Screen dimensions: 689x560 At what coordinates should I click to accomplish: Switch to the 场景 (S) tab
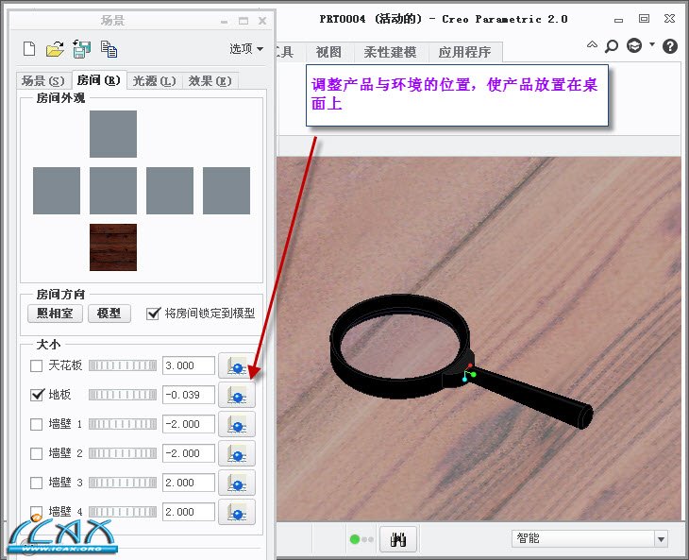(x=42, y=81)
